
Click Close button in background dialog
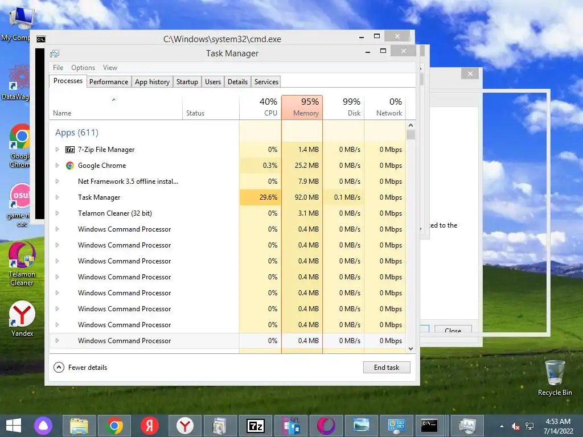click(x=453, y=330)
